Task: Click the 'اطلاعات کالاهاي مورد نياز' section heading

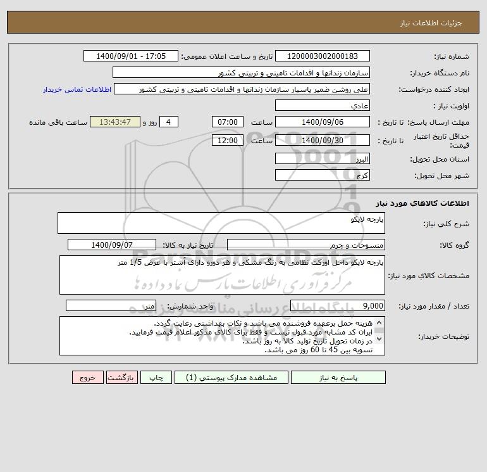Action: click(x=422, y=203)
